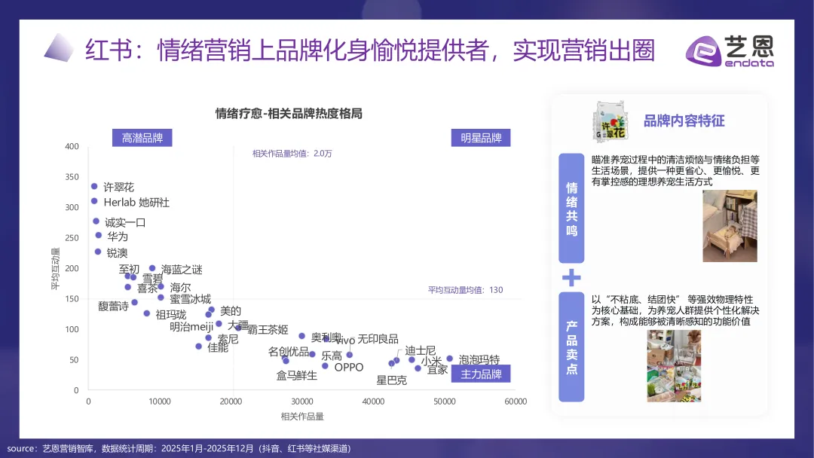The width and height of the screenshot is (814, 458).
Task: Click the 霸王茶姬 label
Action: point(268,329)
